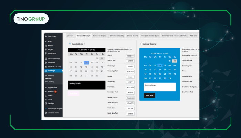Click the Summary color field
Screen dimensions: 241x138
(x=130, y=88)
